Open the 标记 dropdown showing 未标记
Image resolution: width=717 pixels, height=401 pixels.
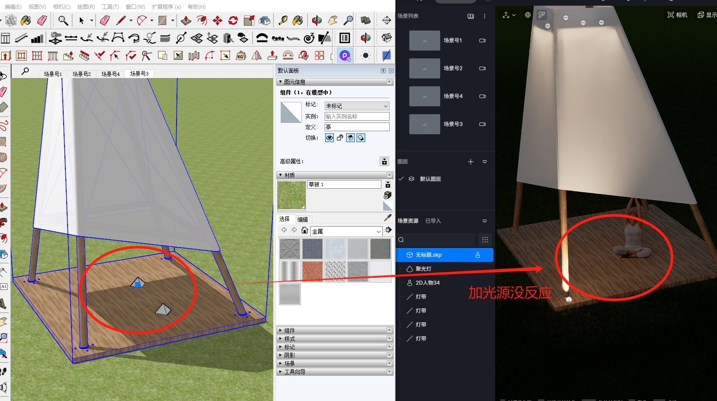[357, 106]
